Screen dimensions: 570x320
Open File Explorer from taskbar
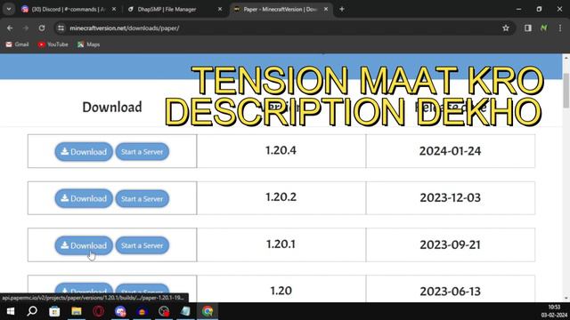point(77,311)
